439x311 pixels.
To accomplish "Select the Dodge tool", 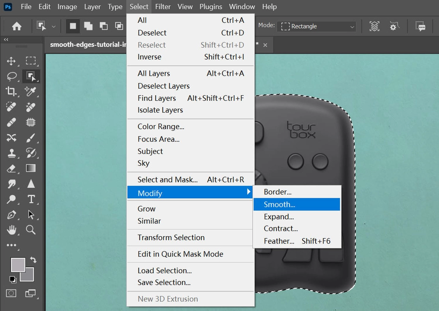I will (11, 199).
